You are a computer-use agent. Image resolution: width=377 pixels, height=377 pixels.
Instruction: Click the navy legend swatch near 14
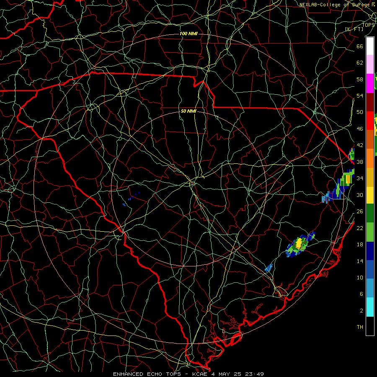pos(370,251)
